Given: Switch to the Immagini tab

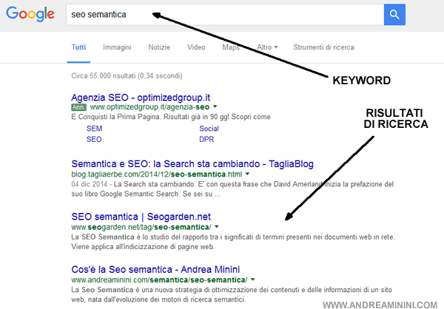Looking at the screenshot, I should click(118, 47).
